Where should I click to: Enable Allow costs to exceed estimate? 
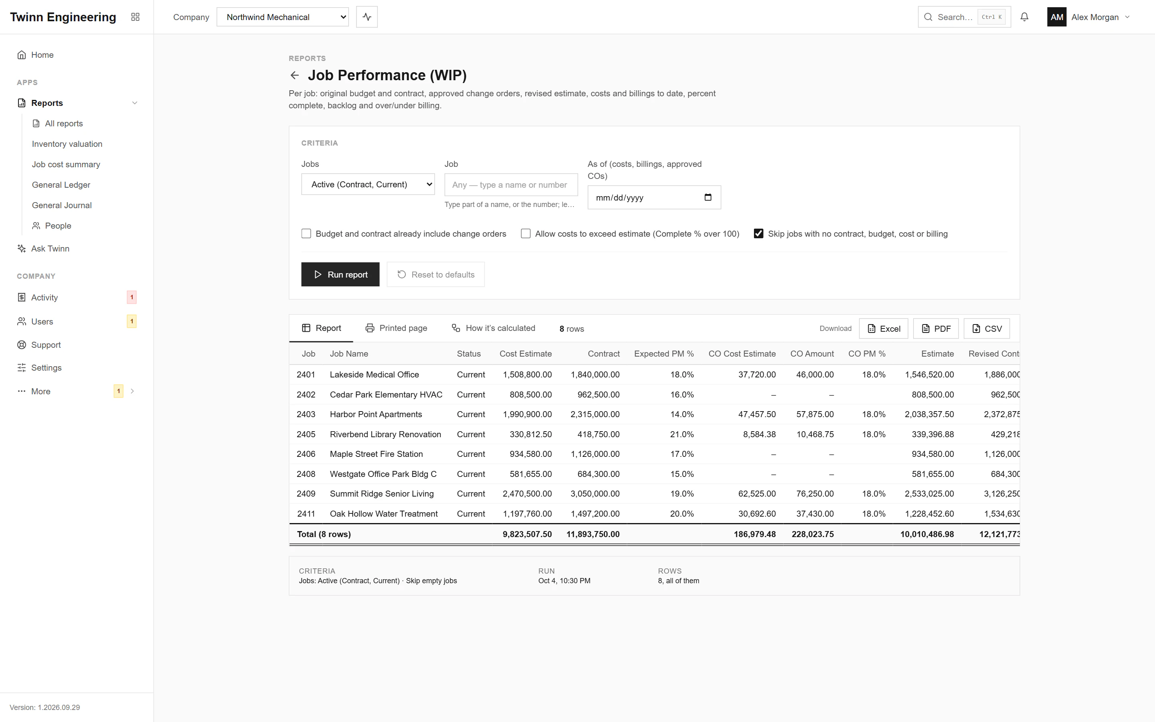pos(525,233)
